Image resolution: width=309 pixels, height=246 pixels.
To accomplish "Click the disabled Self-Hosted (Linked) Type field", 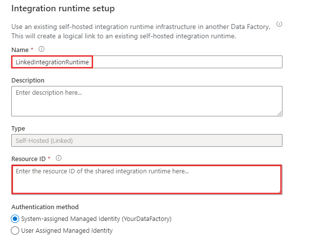I will (x=146, y=140).
